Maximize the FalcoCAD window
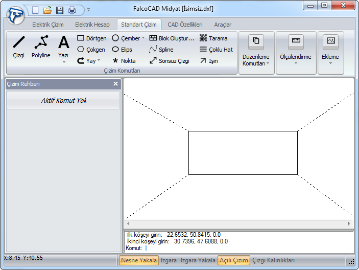Screen dimensions: 359x270 coord(324,6)
